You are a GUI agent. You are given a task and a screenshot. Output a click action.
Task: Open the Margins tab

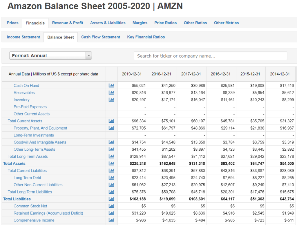click(x=140, y=23)
